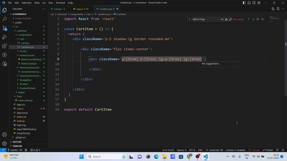This screenshot has width=287, height=161.
Task: Open index.js in explorer
Action: (x=21, y=121)
